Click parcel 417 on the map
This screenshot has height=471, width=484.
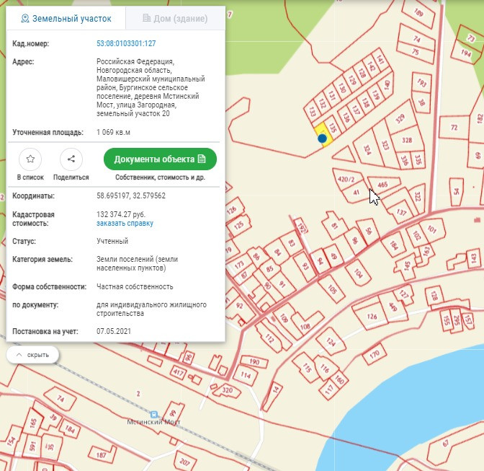[178, 372]
